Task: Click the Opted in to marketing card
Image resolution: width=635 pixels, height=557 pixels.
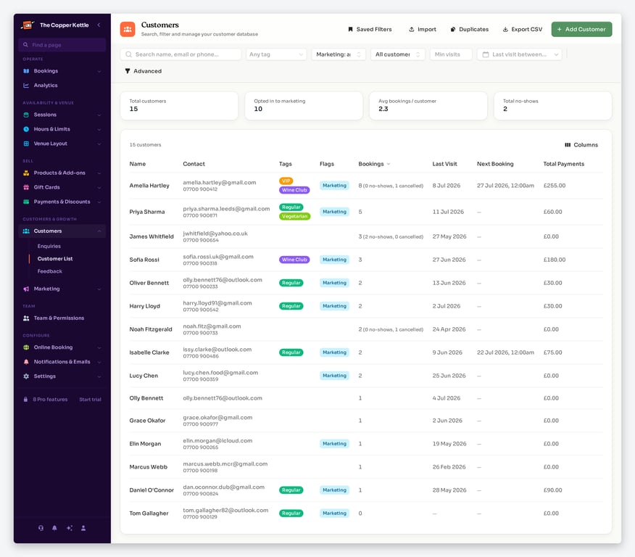Action: pyautogui.click(x=304, y=105)
